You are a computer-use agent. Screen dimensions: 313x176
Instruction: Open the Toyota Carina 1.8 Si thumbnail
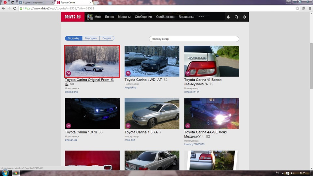tap(92, 113)
